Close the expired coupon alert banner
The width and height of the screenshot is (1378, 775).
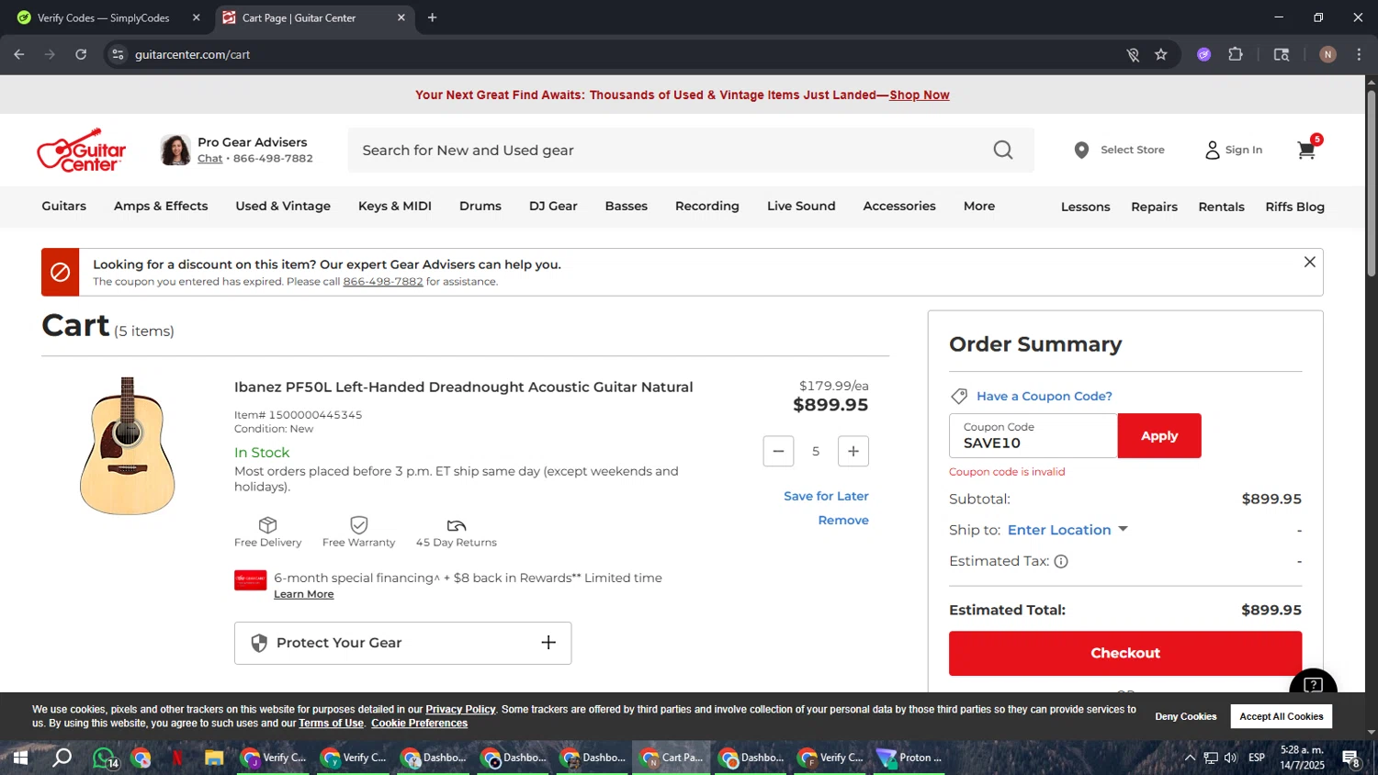click(x=1310, y=262)
